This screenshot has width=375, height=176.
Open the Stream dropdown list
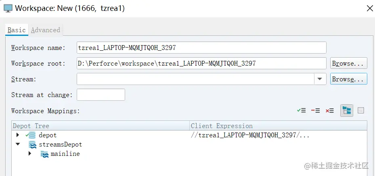pos(320,79)
